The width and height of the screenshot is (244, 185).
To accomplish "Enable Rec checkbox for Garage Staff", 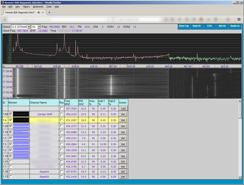I will coord(61,114).
